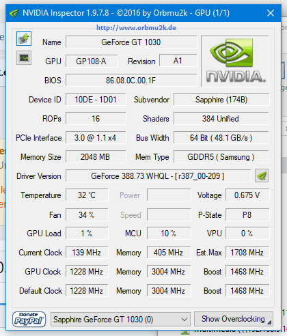Click the Name field showing GeForce GT 1030

(x=131, y=42)
